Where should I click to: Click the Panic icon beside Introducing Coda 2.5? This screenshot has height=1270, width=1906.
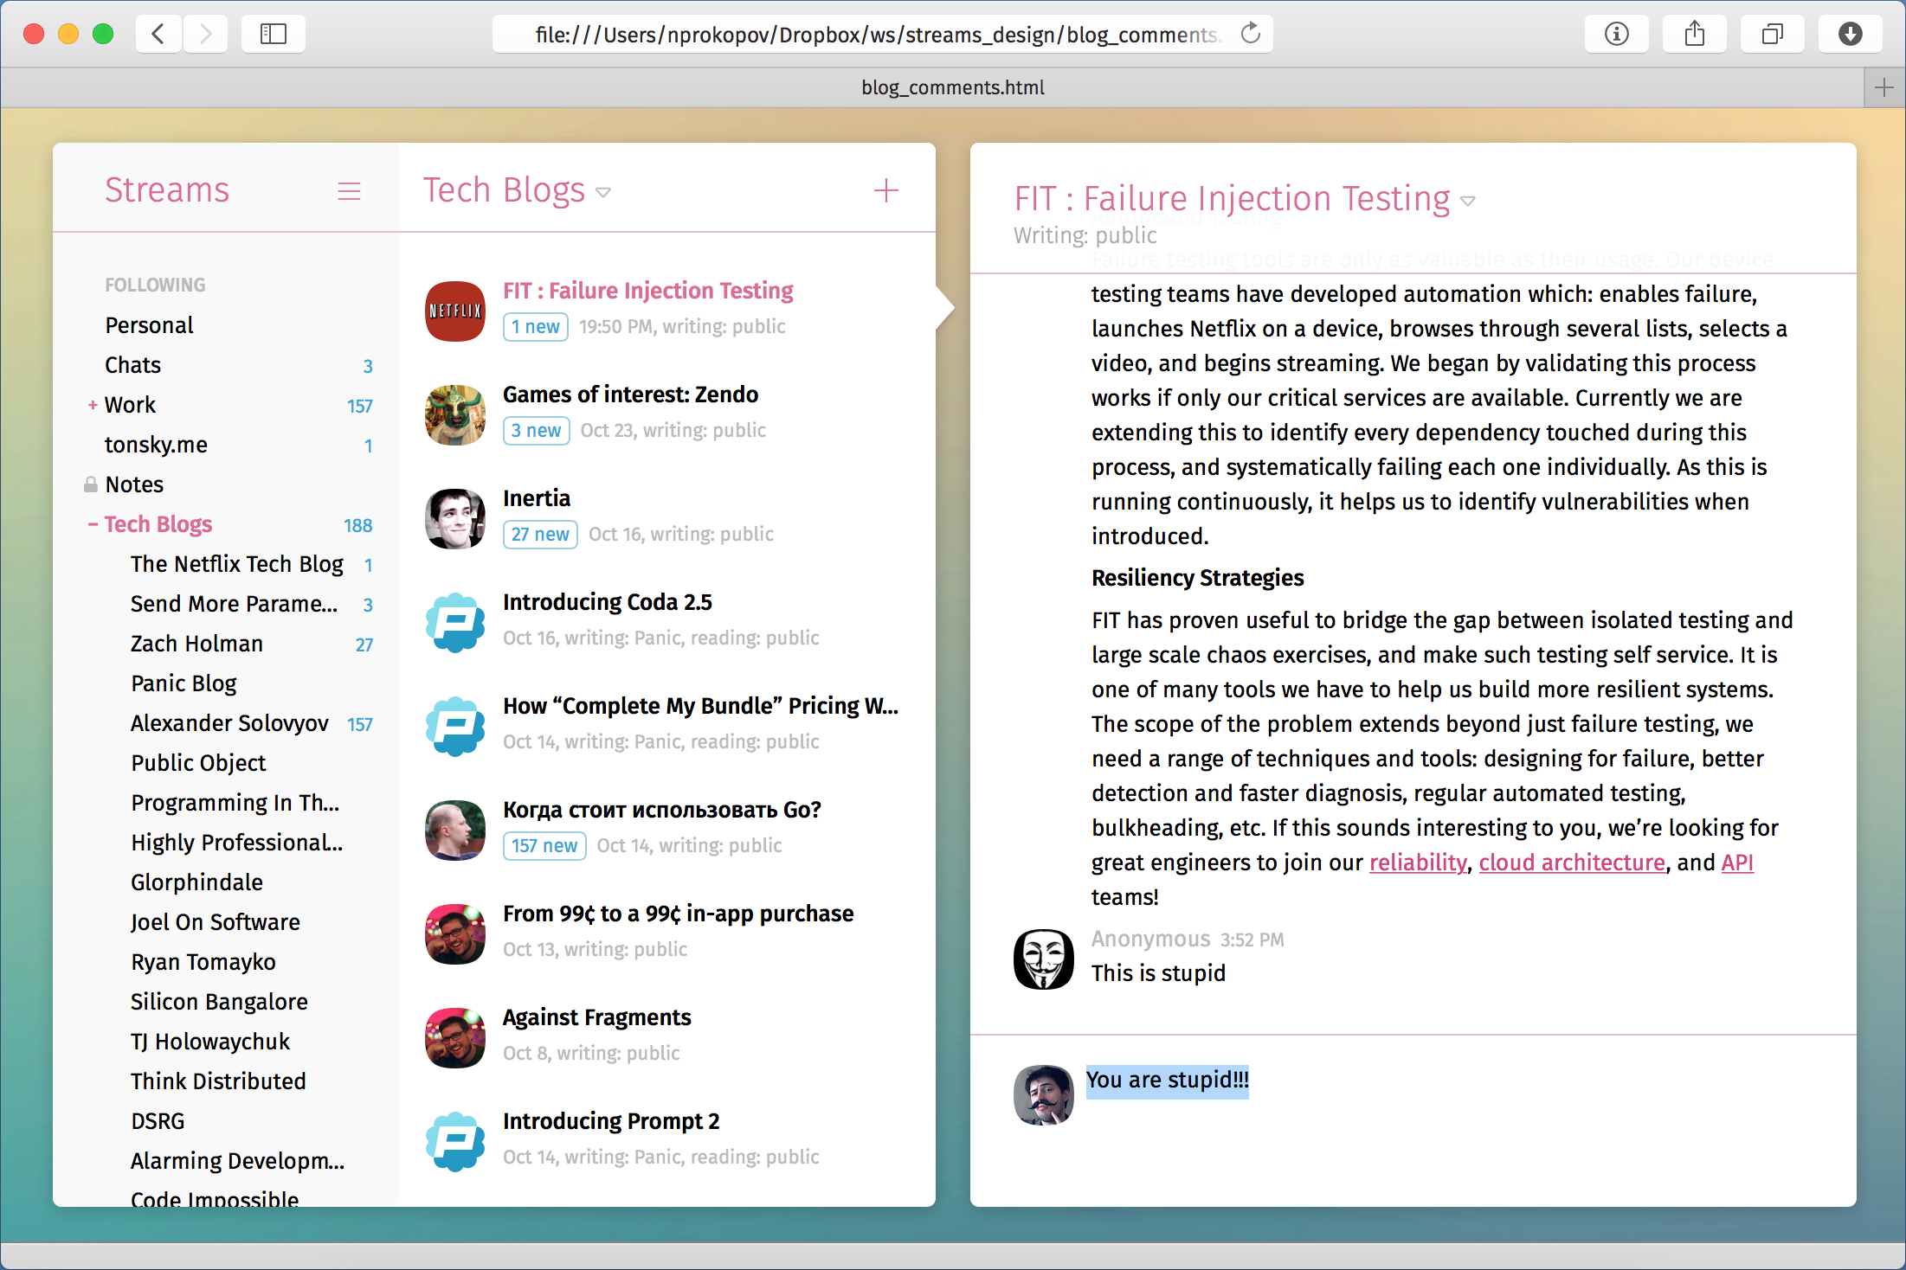455,622
